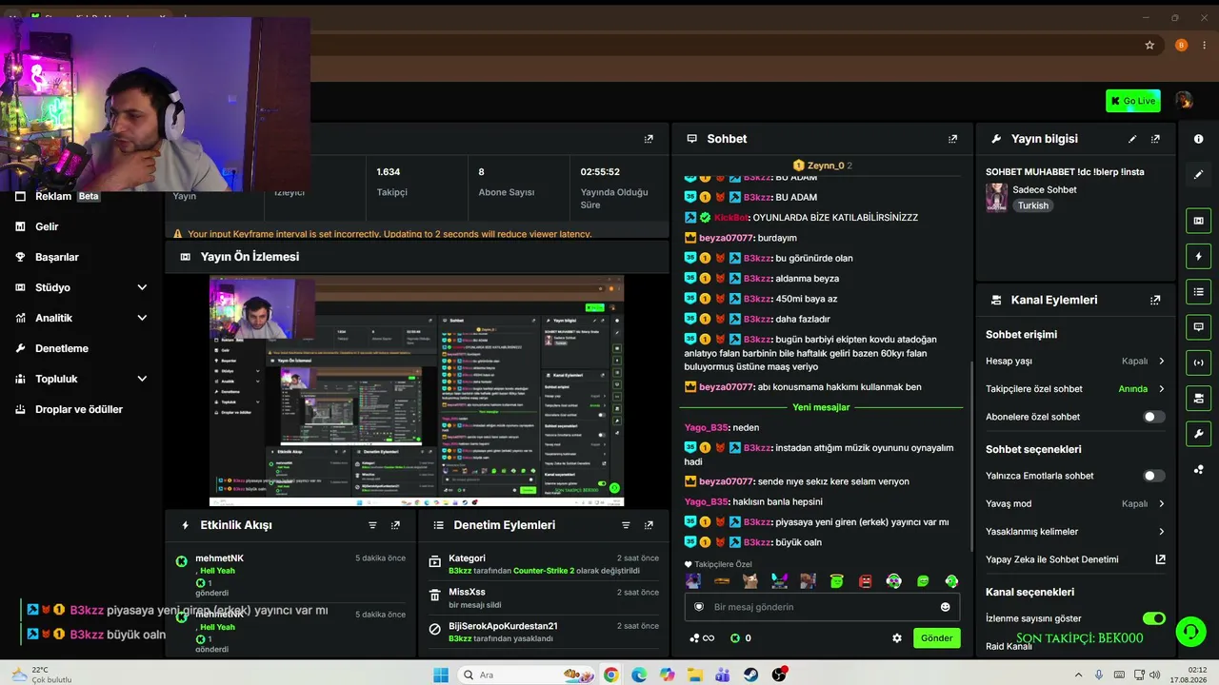The height and width of the screenshot is (685, 1219).
Task: Filter the Denetim Eylemleri list
Action: [x=626, y=525]
